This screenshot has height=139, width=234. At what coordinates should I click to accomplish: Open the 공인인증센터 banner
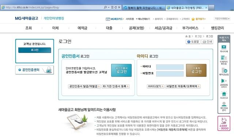pyautogui.click(x=34, y=70)
